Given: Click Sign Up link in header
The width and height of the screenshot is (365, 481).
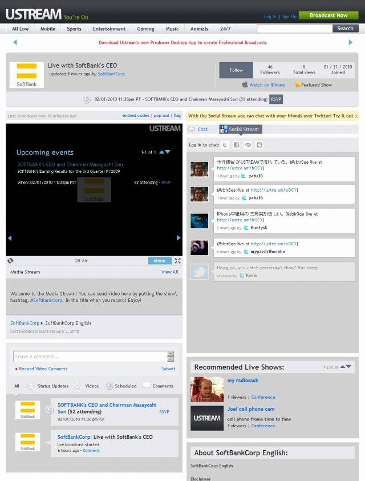Looking at the screenshot, I should 289,17.
